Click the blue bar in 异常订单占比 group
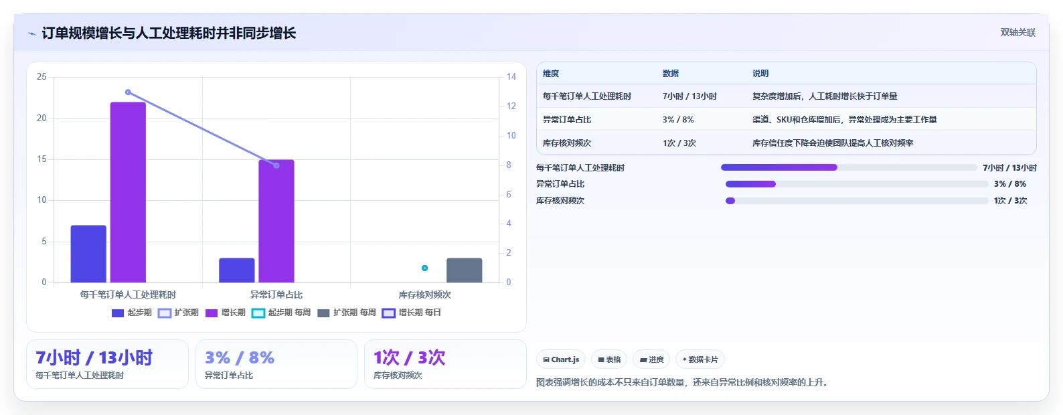This screenshot has width=1063, height=415. tap(237, 270)
